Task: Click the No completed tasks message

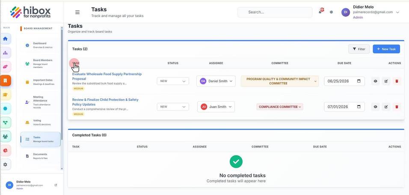Action: point(242,175)
